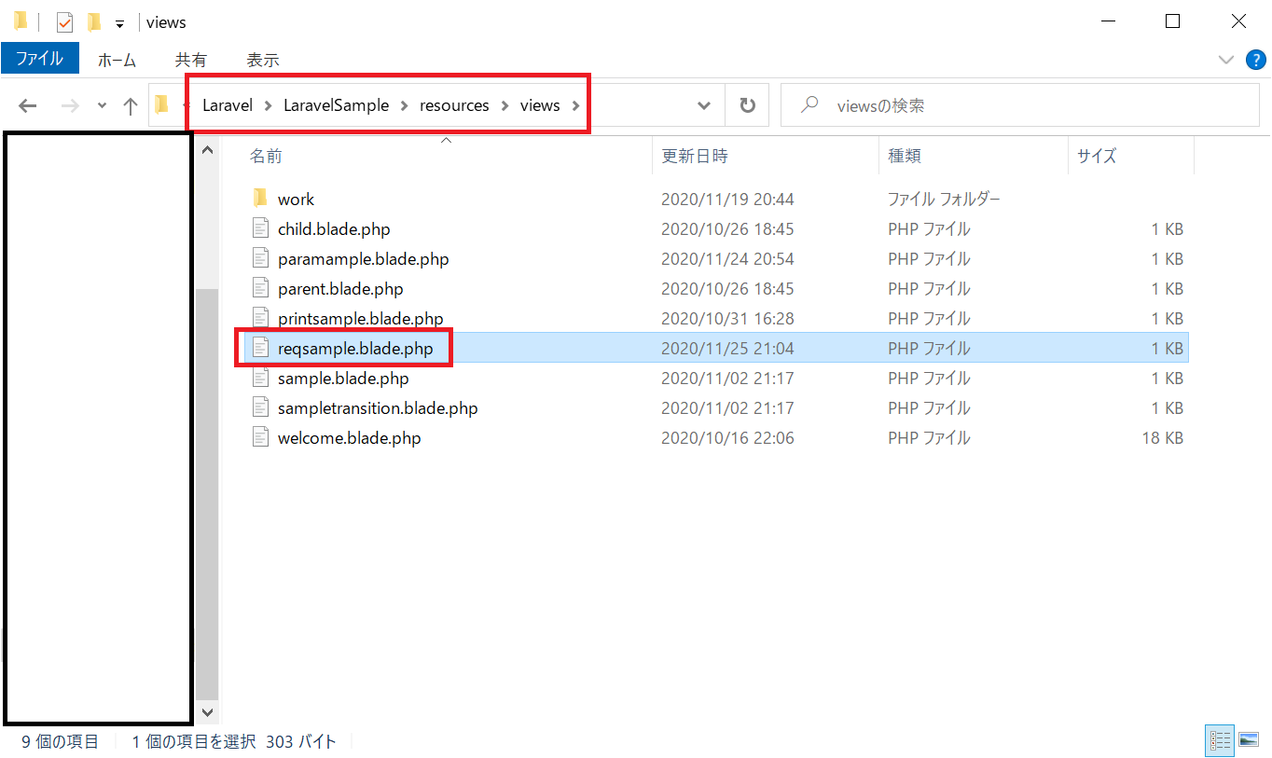Viewport: 1272px width, 758px height.
Task: Select the paramample.blade.php file icon
Action: (260, 258)
